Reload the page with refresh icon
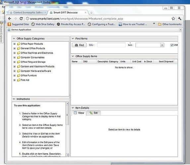Image resolution: width=190 pixels, height=165 pixels. tap(21, 18)
